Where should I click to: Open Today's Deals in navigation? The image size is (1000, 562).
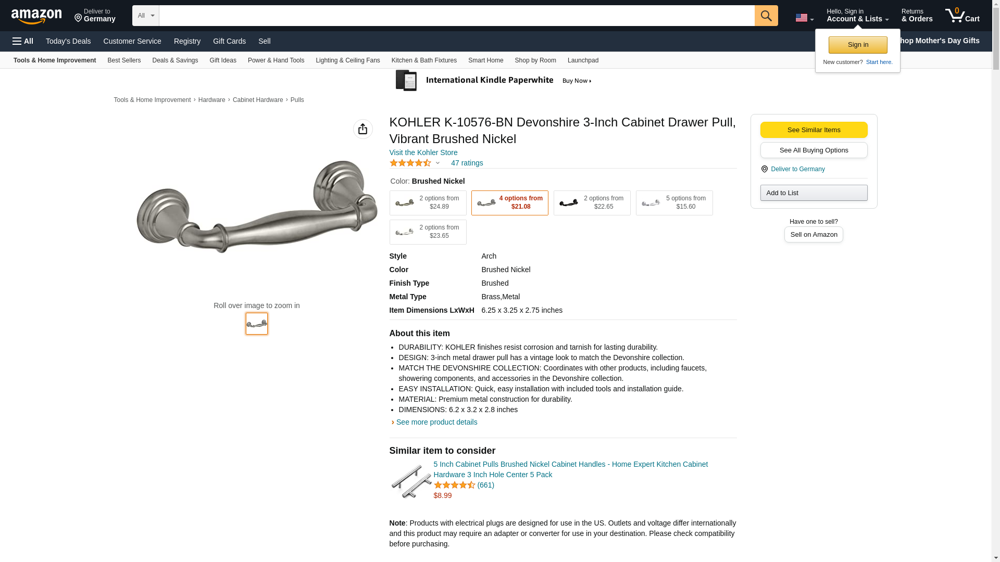click(x=68, y=41)
